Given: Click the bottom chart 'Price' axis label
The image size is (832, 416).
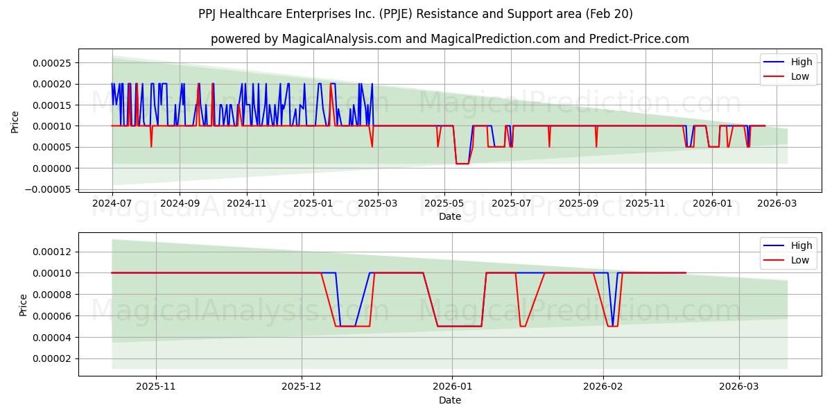Looking at the screenshot, I should coord(24,304).
